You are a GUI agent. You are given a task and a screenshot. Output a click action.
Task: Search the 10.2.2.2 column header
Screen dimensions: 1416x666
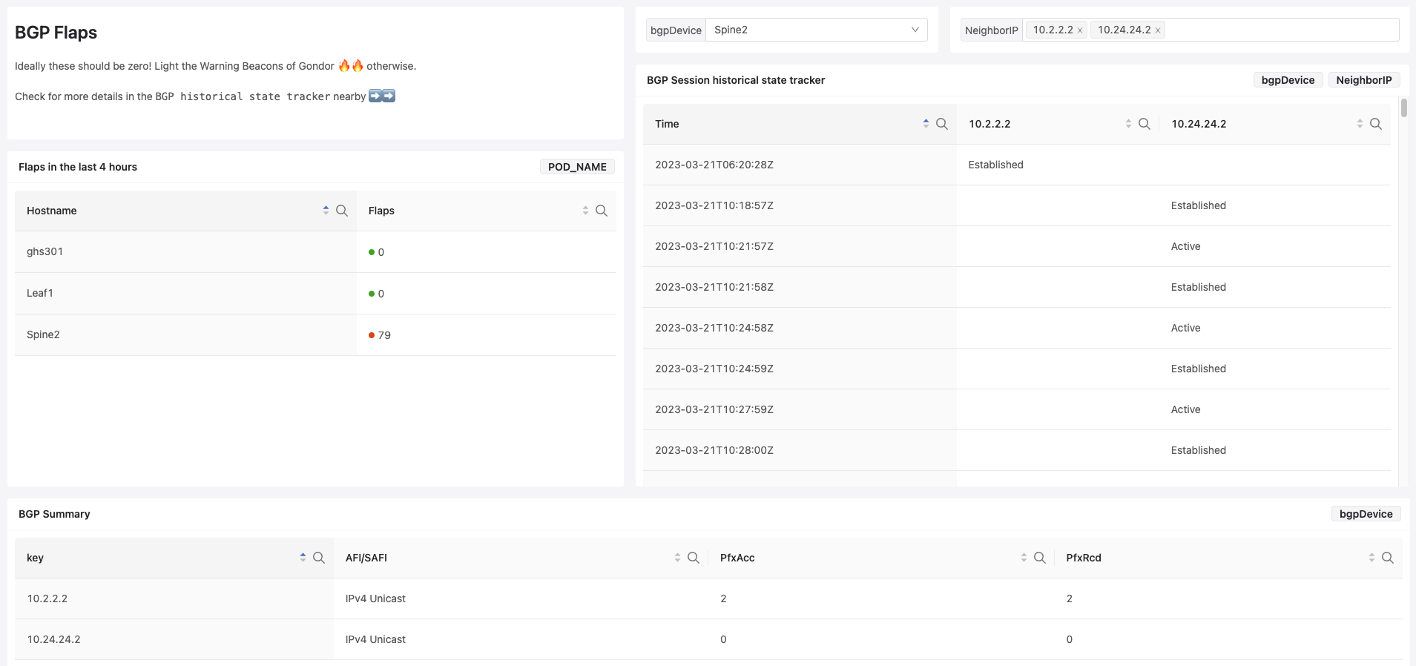1145,124
